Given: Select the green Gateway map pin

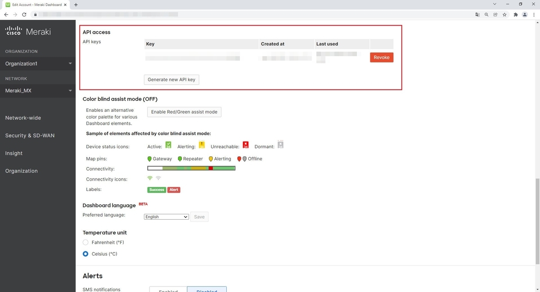Looking at the screenshot, I should 149,159.
